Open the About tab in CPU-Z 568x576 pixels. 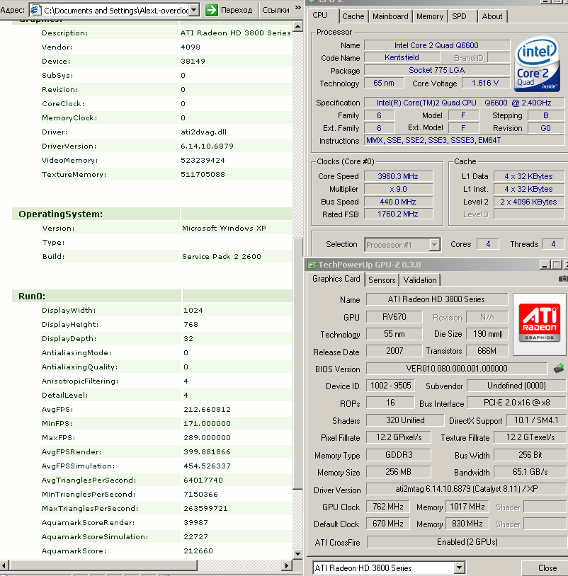tap(492, 16)
